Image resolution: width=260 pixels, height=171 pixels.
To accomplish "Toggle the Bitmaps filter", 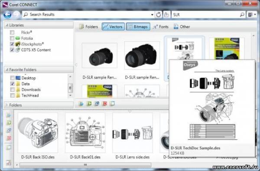I will (x=138, y=26).
